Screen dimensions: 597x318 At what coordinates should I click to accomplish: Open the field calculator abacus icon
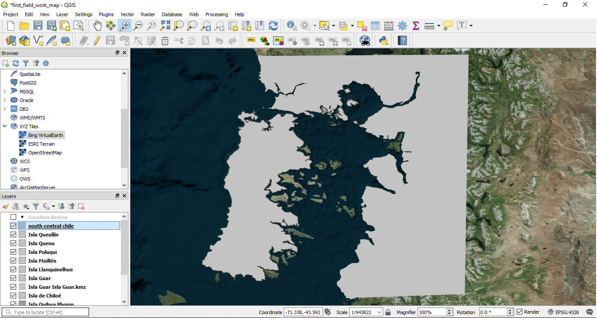click(389, 26)
